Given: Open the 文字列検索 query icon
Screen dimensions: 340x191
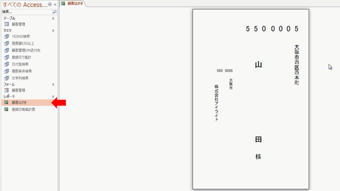Looking at the screenshot, I should point(7,78).
